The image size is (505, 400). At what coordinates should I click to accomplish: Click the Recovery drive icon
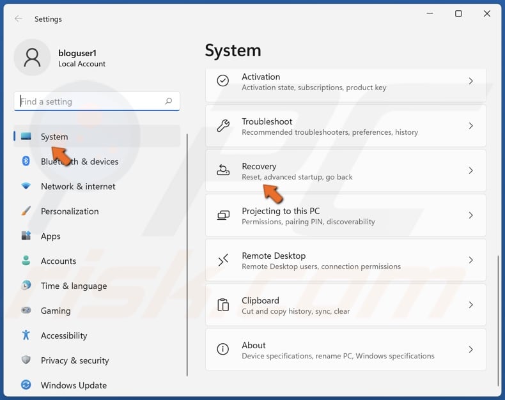[223, 170]
